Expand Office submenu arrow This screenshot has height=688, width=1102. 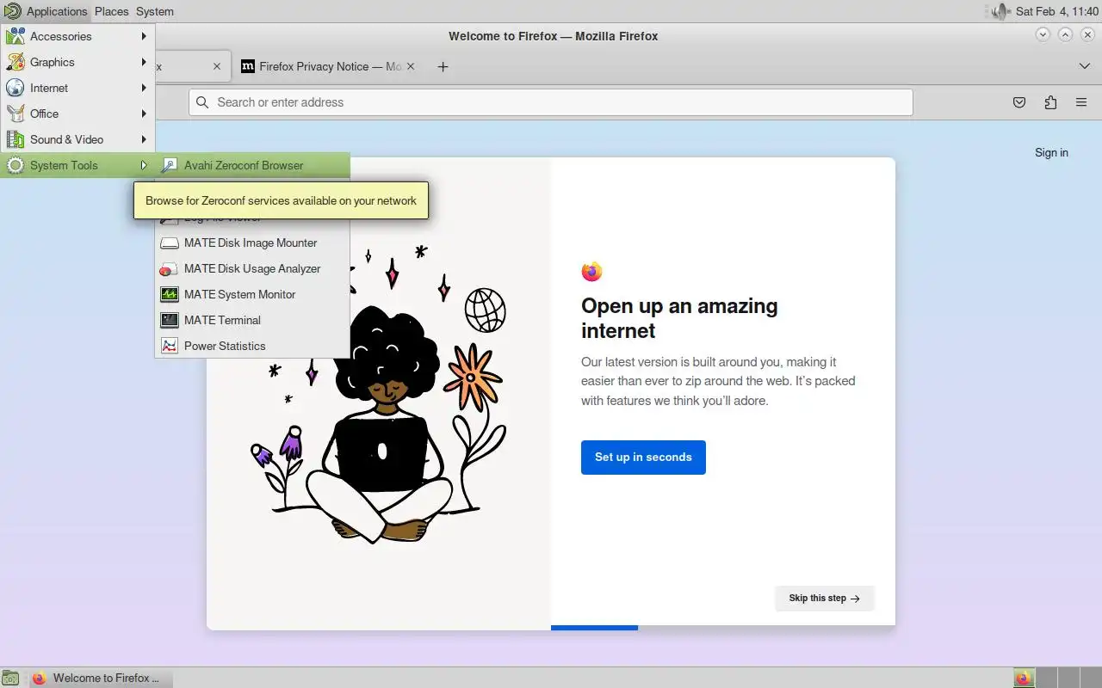click(x=144, y=114)
